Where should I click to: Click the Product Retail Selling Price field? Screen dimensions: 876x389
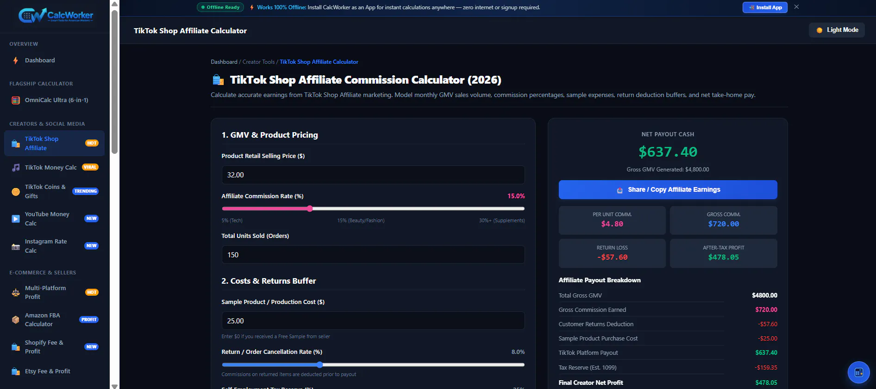click(x=373, y=175)
